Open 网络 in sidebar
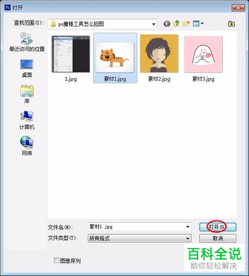Screen dimensions: 249x276 pyautogui.click(x=27, y=146)
